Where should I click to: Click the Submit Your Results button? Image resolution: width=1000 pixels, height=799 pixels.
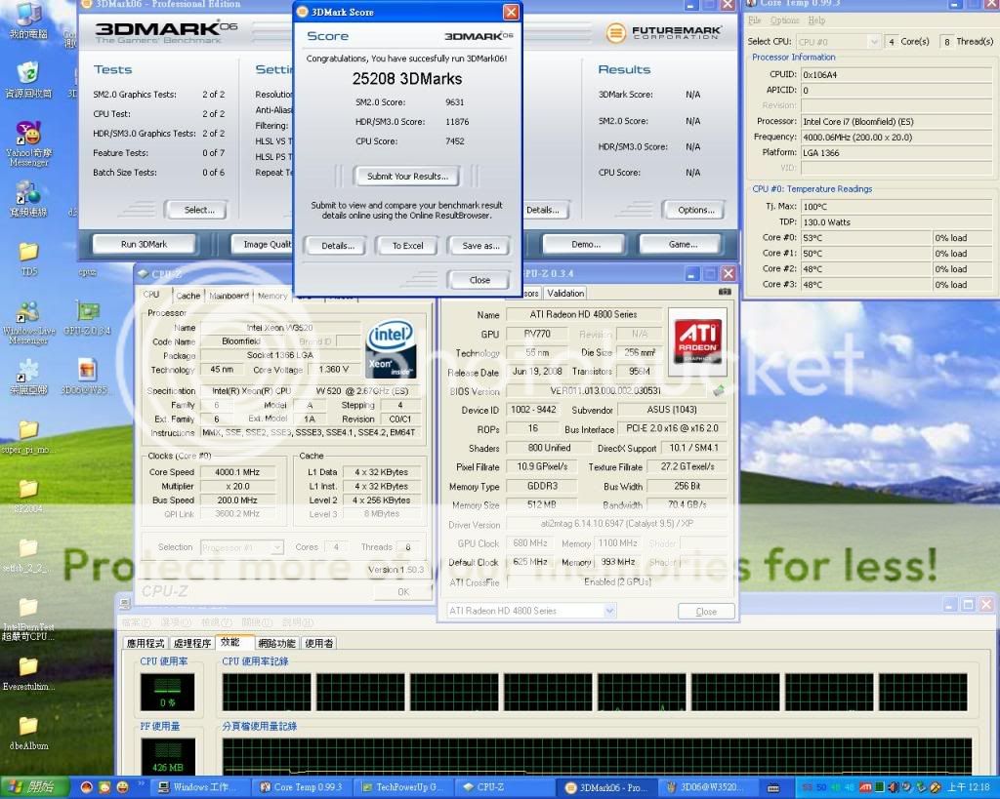407,177
